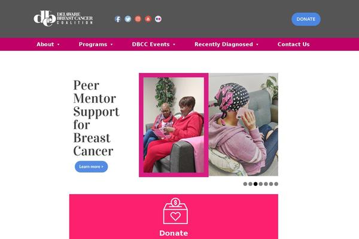Expand the Programs dropdown menu
Image resolution: width=359 pixels, height=239 pixels.
pos(96,44)
